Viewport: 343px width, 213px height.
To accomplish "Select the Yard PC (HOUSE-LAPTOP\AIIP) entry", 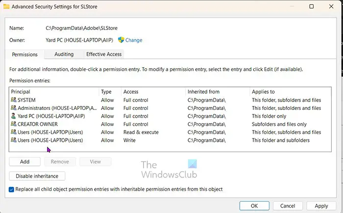I will coord(170,116).
